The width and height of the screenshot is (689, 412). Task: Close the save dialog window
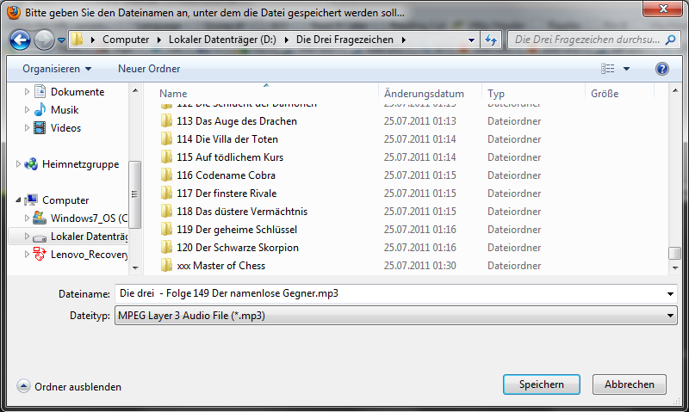pos(663,9)
